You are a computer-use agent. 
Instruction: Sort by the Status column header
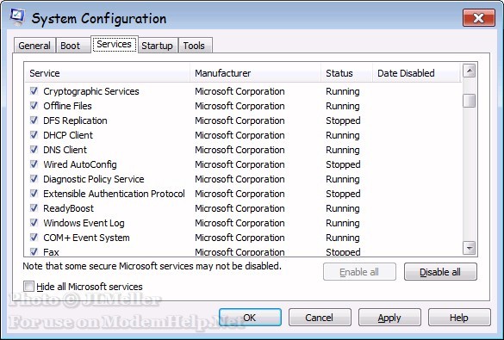[347, 73]
